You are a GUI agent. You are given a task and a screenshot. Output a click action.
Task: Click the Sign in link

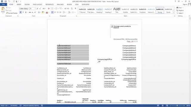coord(185,4)
